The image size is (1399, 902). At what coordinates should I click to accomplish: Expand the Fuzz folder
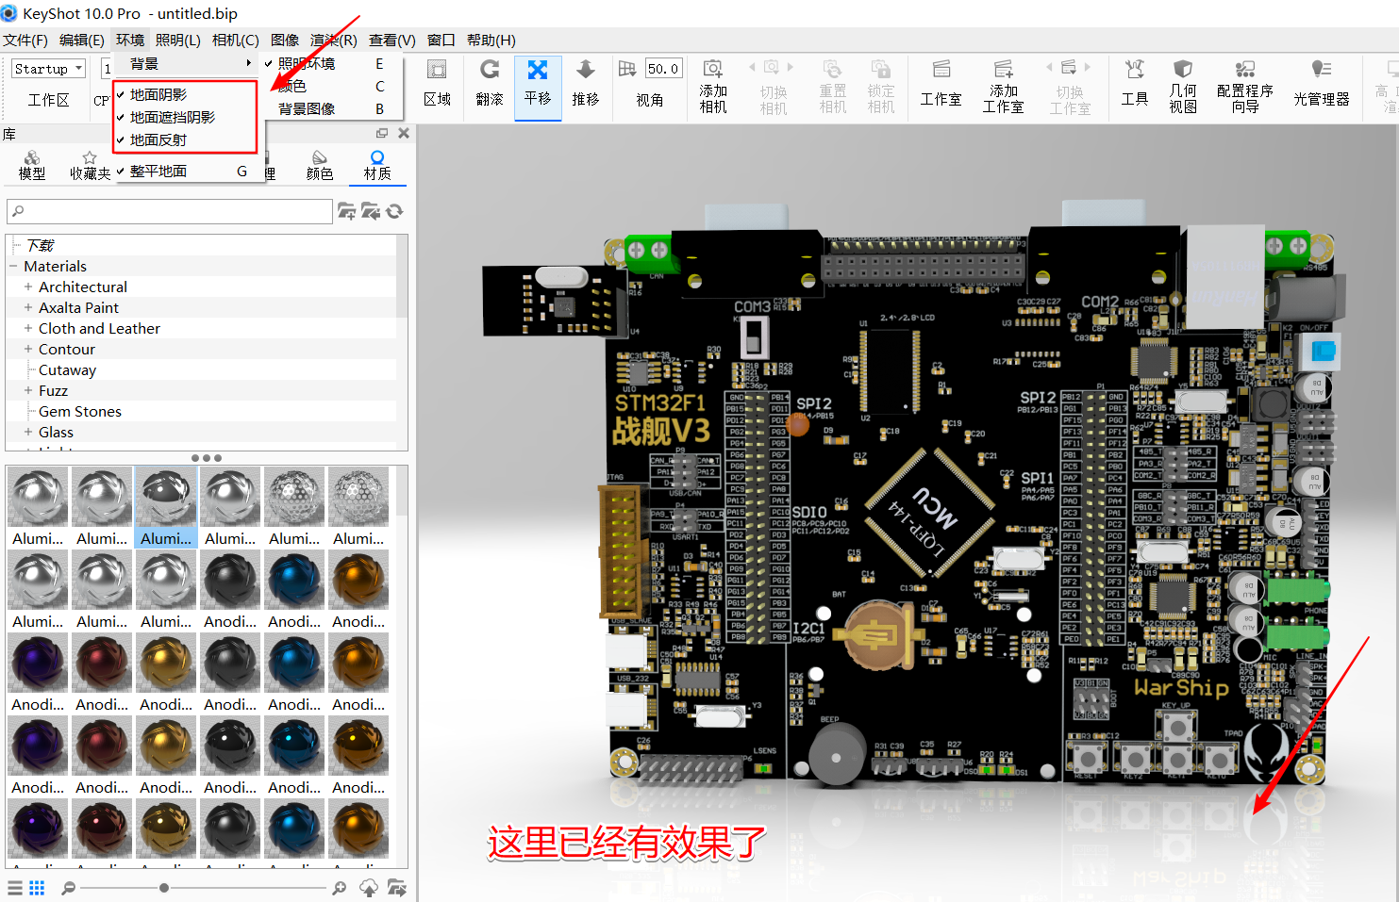(28, 391)
